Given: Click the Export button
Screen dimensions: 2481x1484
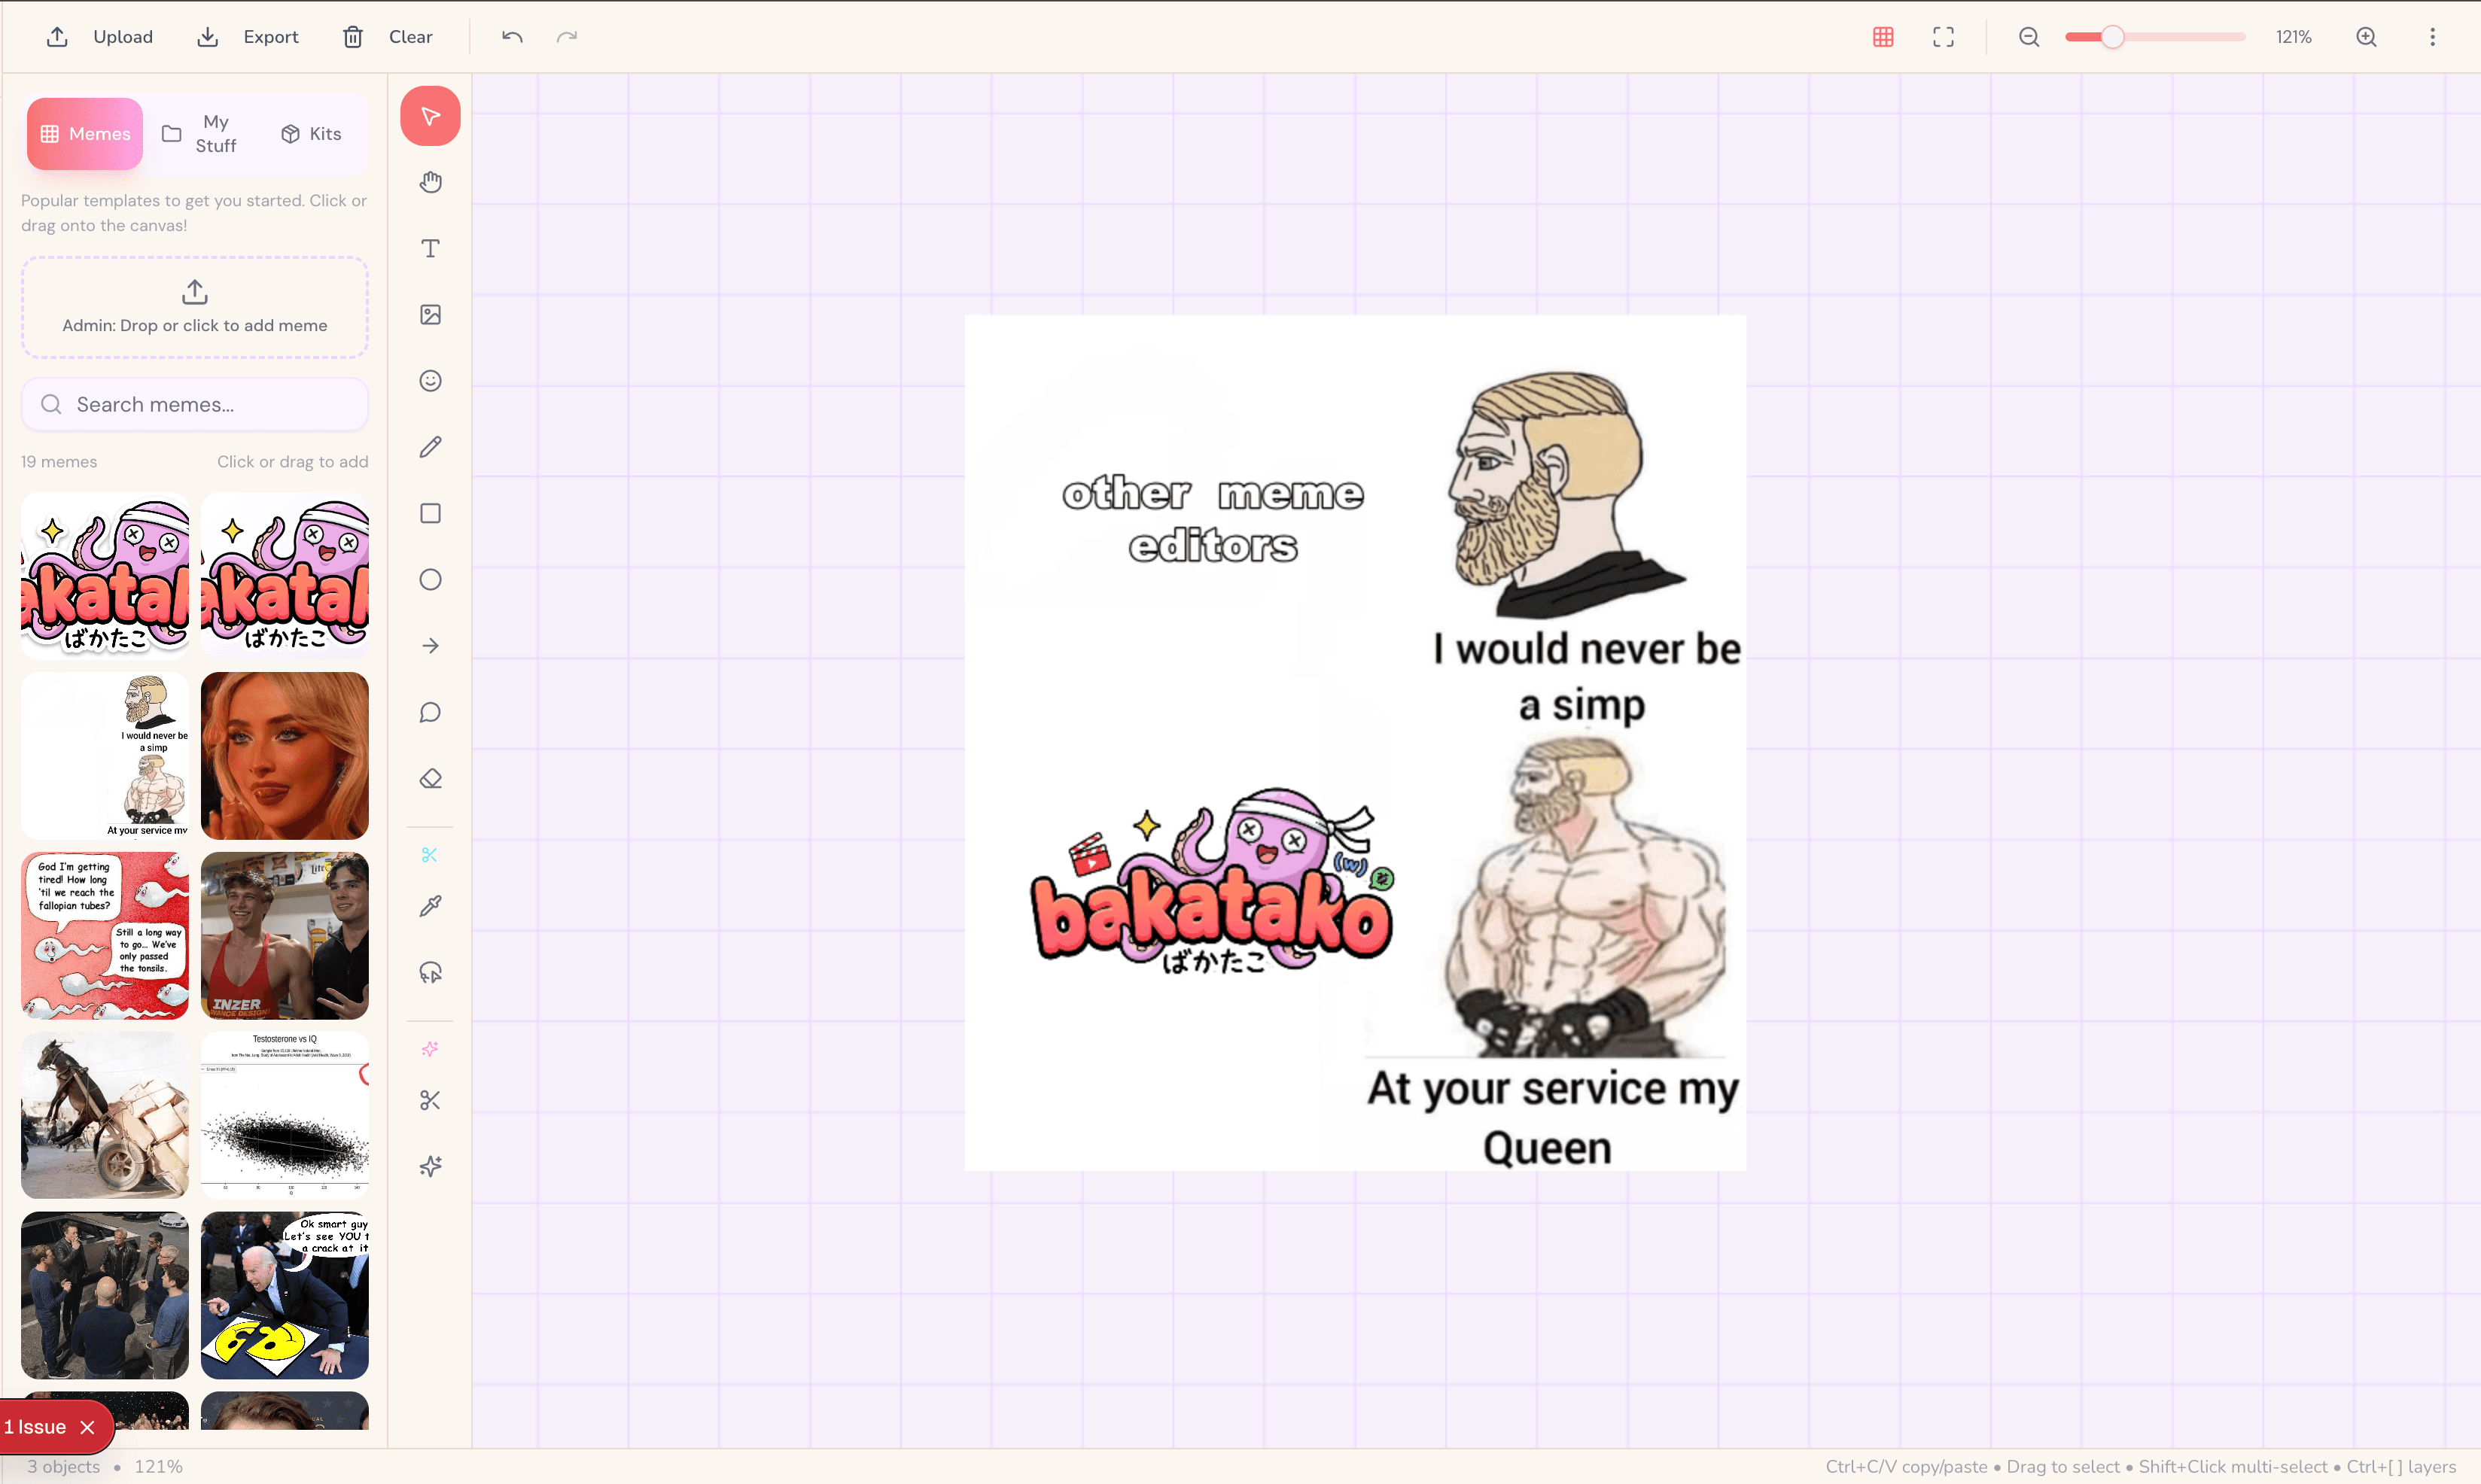Looking at the screenshot, I should (x=247, y=36).
